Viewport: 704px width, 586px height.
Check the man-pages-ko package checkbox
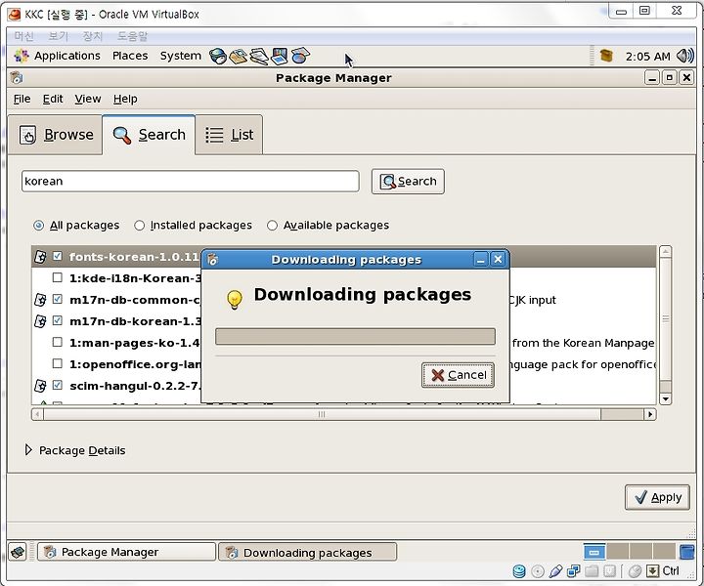[x=57, y=342]
